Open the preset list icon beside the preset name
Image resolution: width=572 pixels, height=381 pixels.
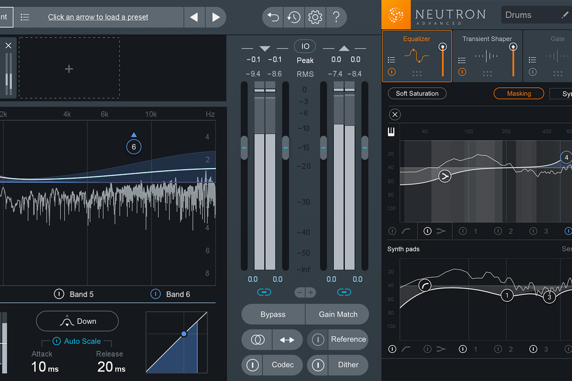(25, 17)
